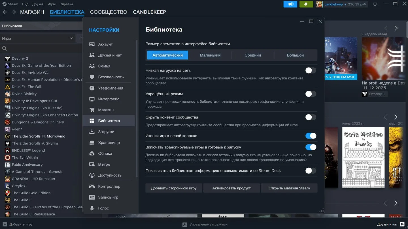Select Divine Divinity in game list
Image resolution: width=408 pixels, height=229 pixels.
24,94
